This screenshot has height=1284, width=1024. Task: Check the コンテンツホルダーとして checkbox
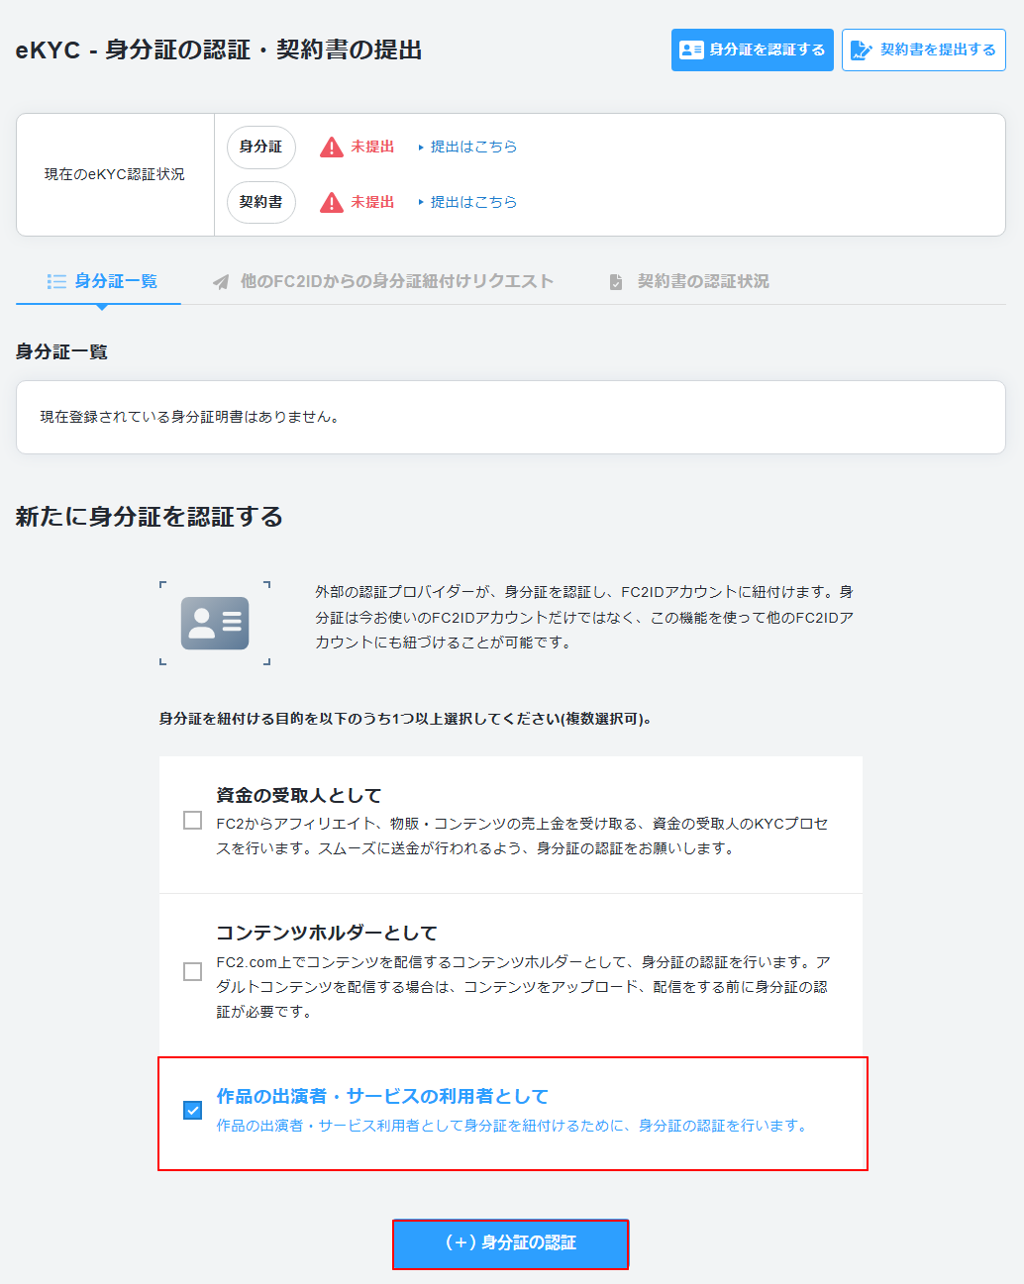[193, 972]
